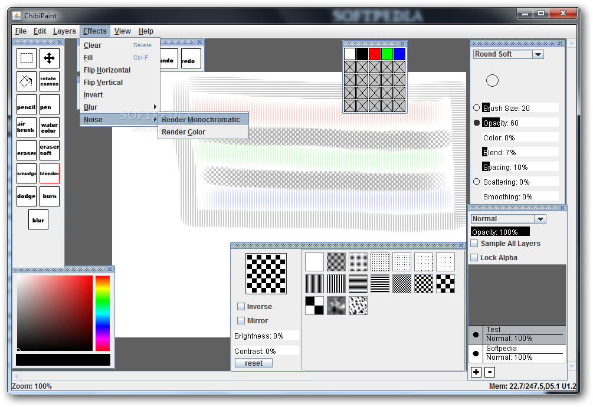Adjust the texture Brightness 0% slider
Viewport: 593px width, 407px height.
tap(266, 336)
